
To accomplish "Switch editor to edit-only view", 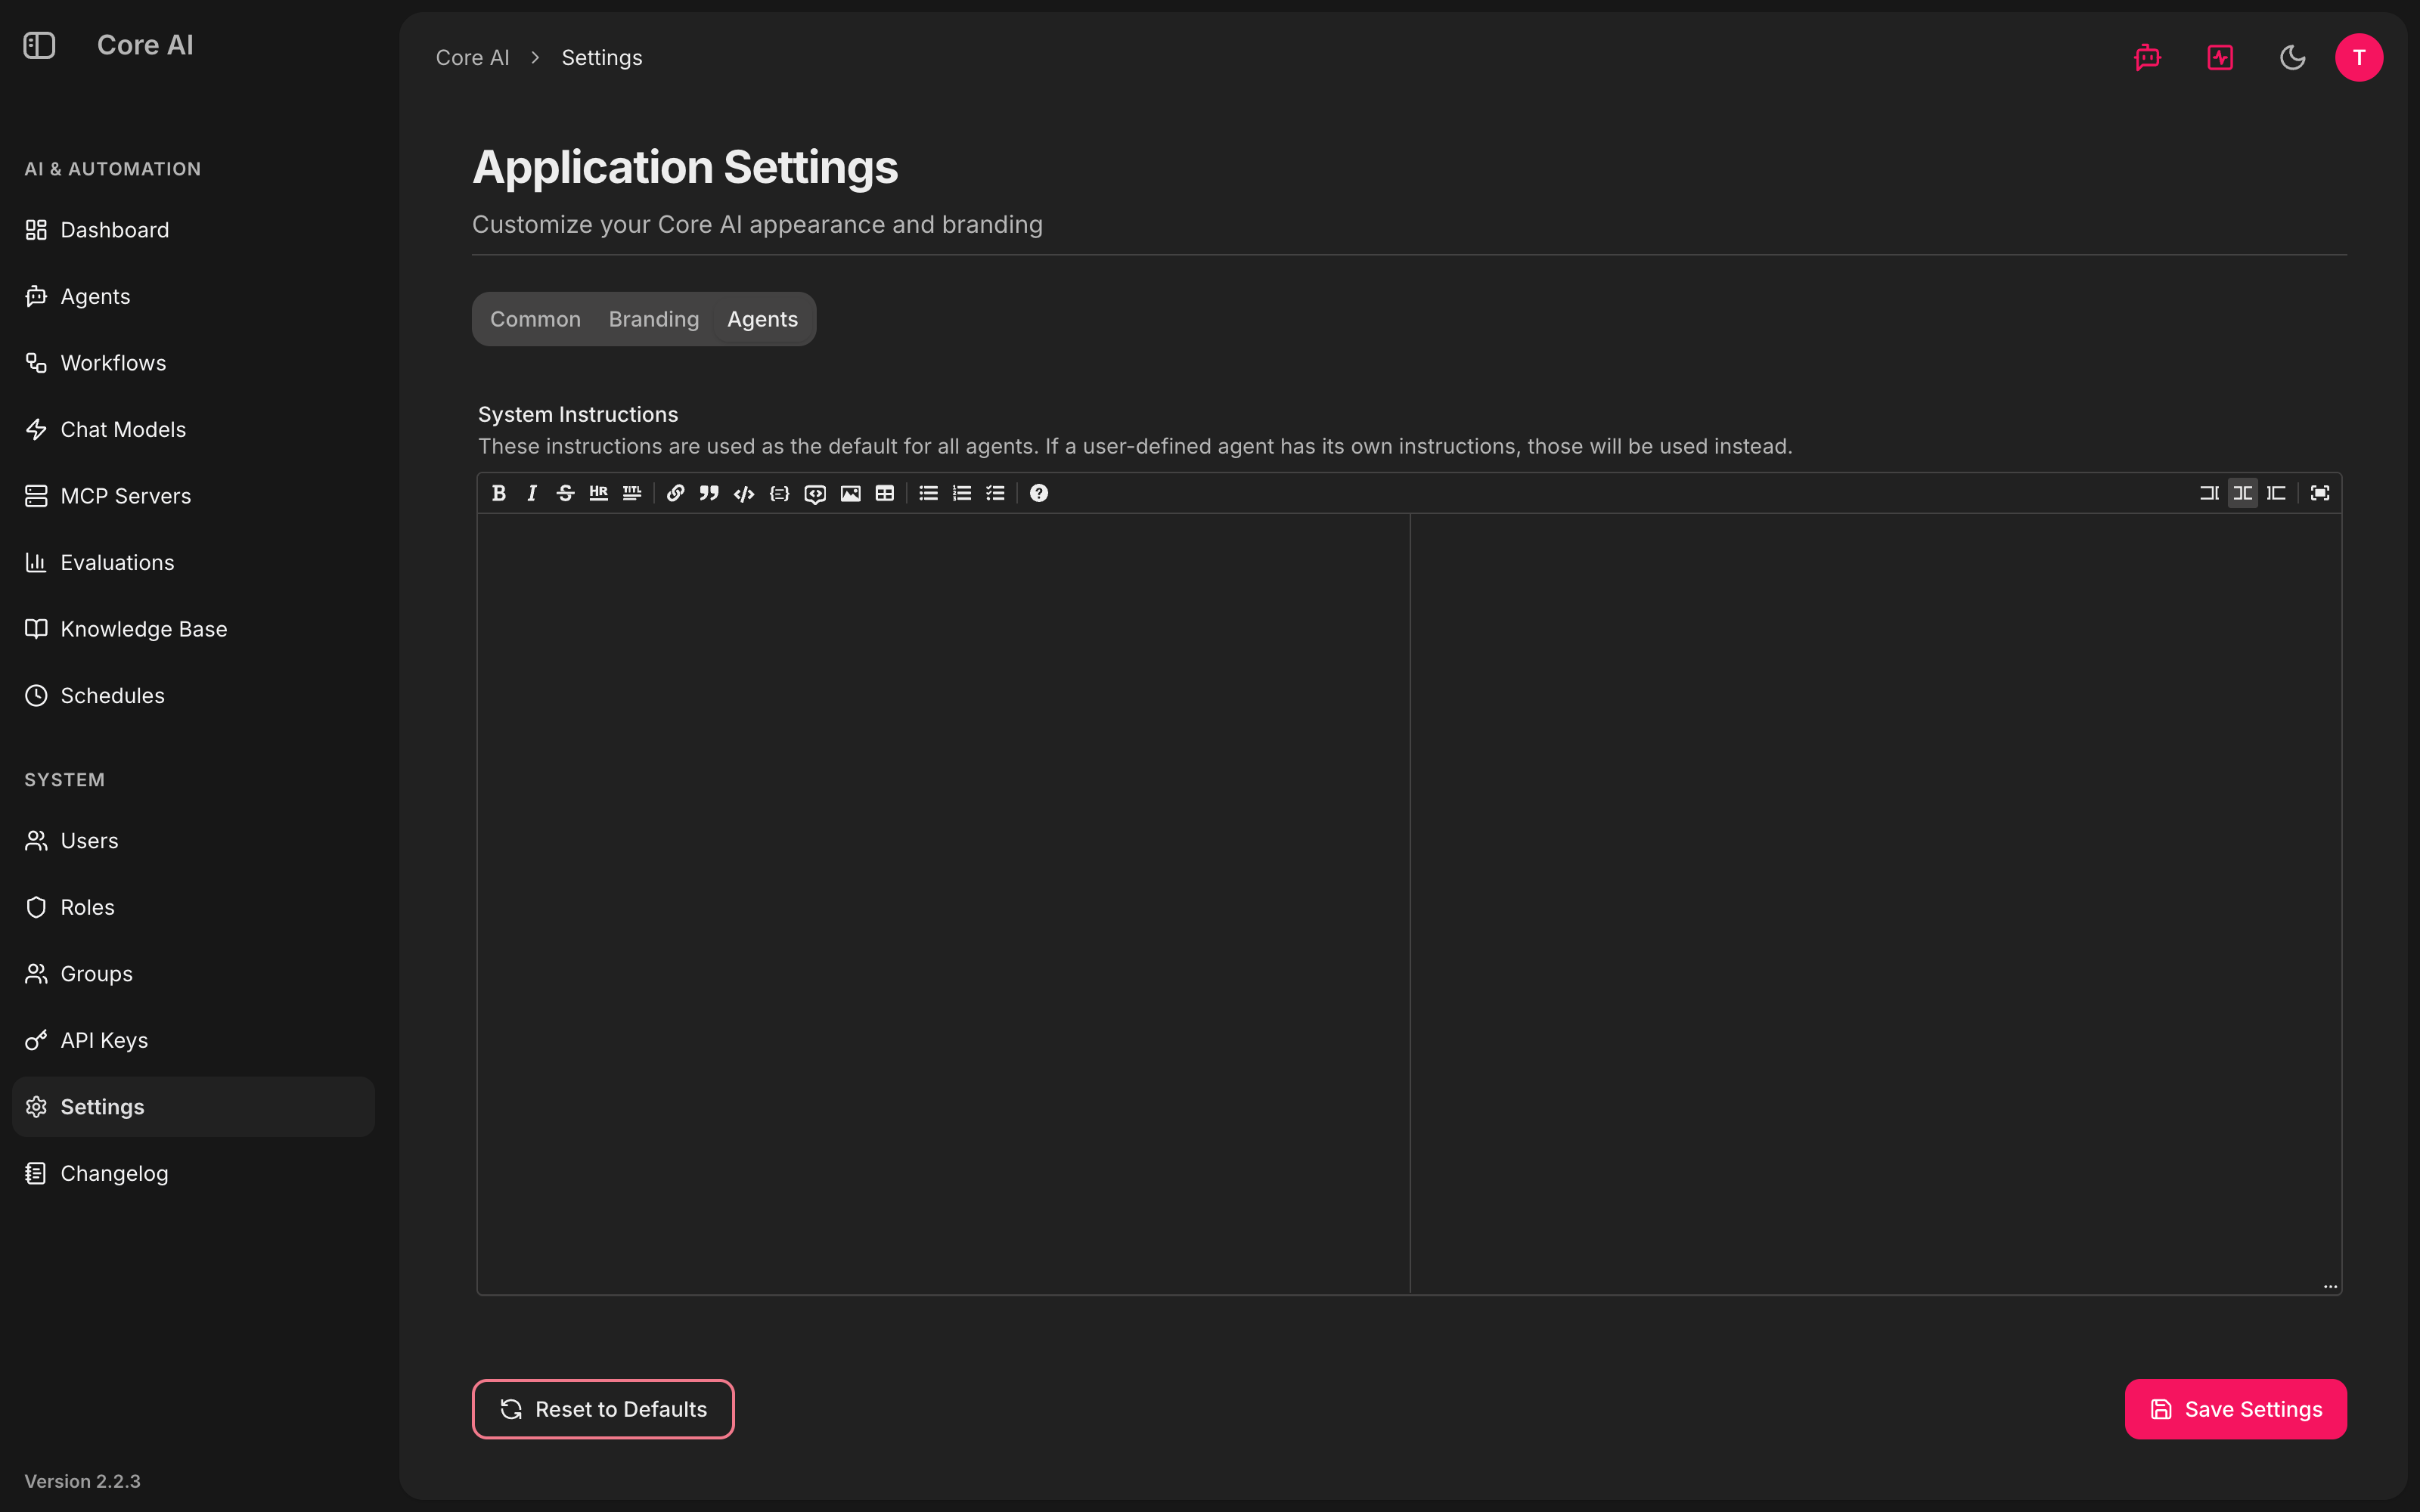I will coord(2209,493).
